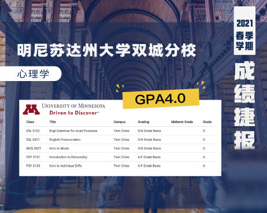Select the "PSY 3101" class cell
Viewport: 267px width, 213px height.
(x=33, y=157)
